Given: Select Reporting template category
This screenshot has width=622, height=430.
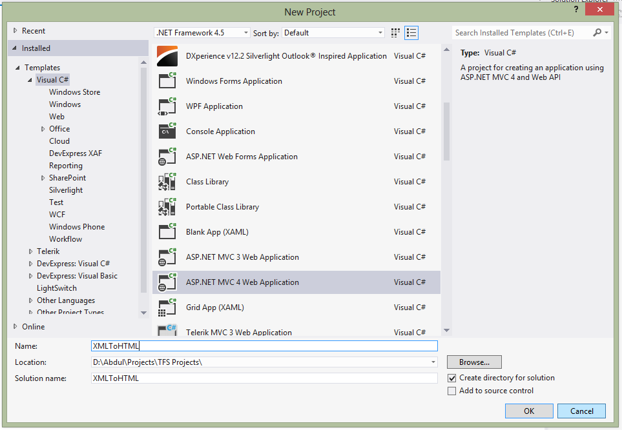Looking at the screenshot, I should coord(66,166).
